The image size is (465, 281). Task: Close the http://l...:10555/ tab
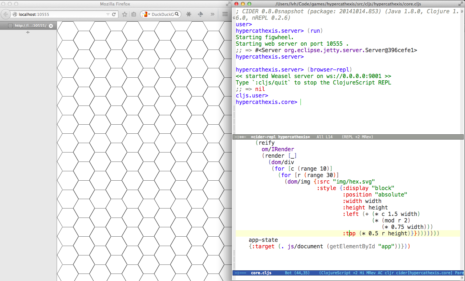click(51, 26)
